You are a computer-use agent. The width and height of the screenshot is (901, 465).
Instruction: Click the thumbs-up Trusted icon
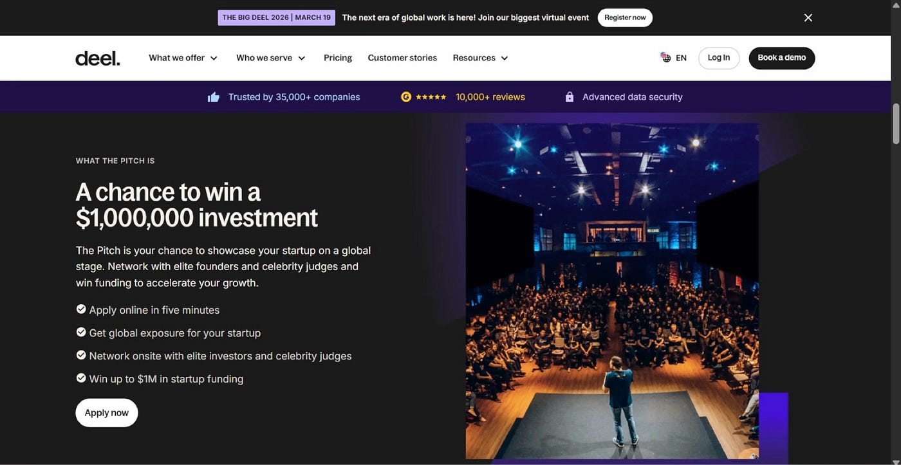214,97
